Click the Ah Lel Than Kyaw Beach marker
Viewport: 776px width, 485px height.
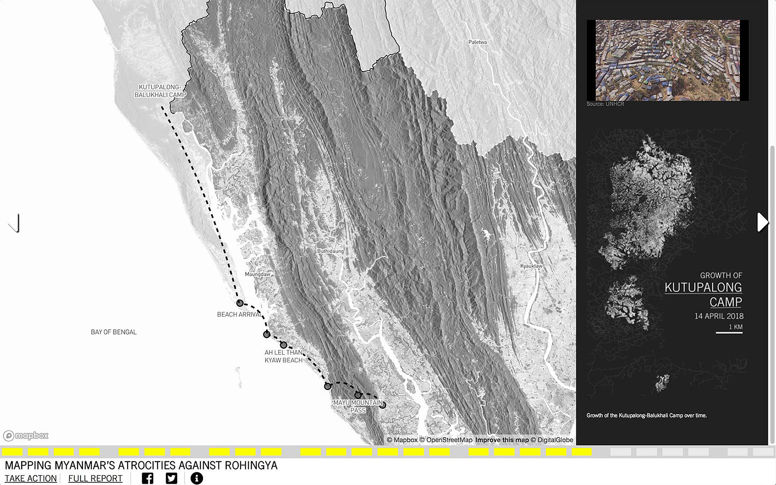(x=283, y=345)
